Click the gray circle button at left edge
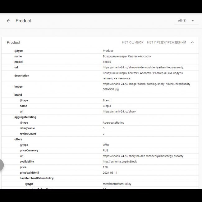This screenshot has width=202, height=202. click(1, 165)
